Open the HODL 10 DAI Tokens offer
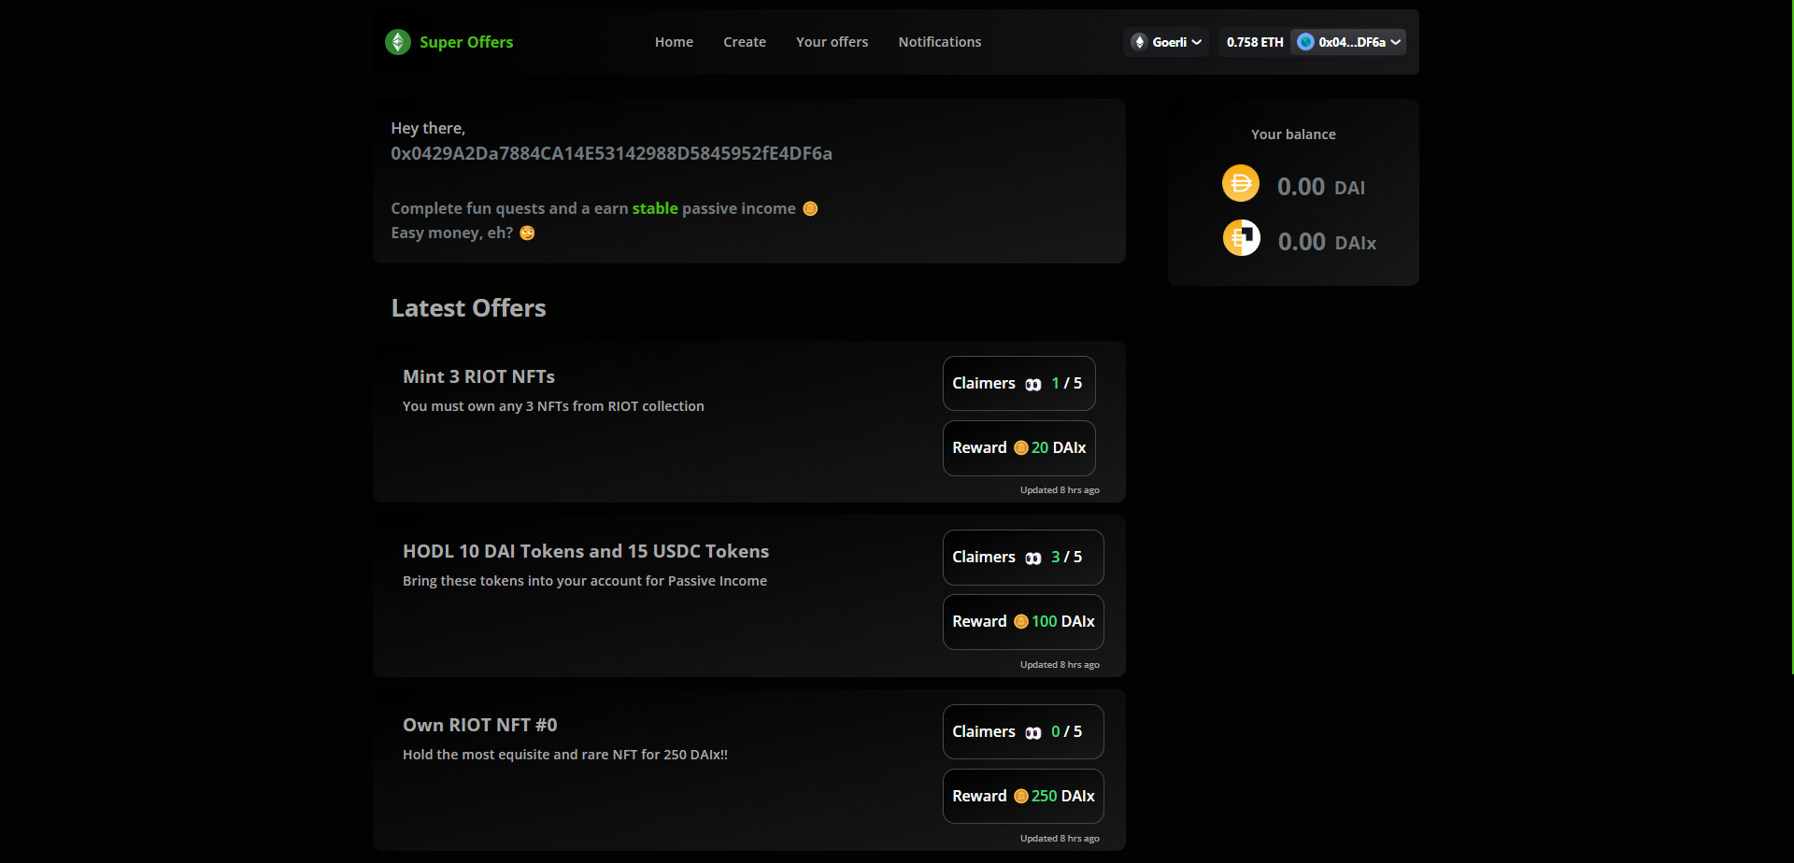This screenshot has height=863, width=1794. (x=585, y=551)
